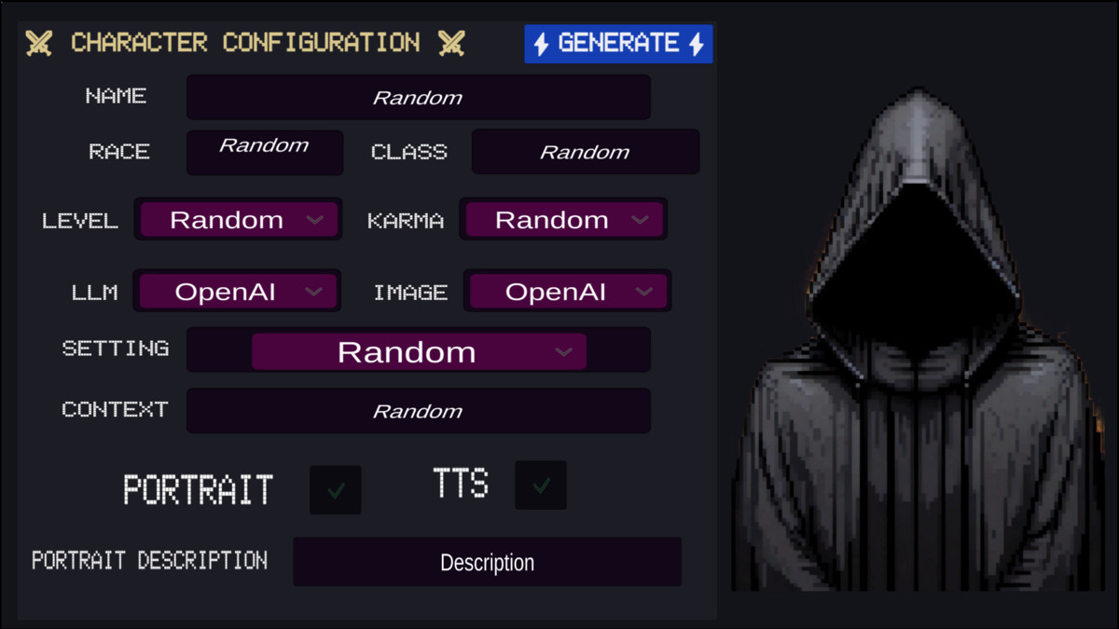Image resolution: width=1119 pixels, height=629 pixels.
Task: Click lightning bolt right of Generate
Action: click(696, 44)
